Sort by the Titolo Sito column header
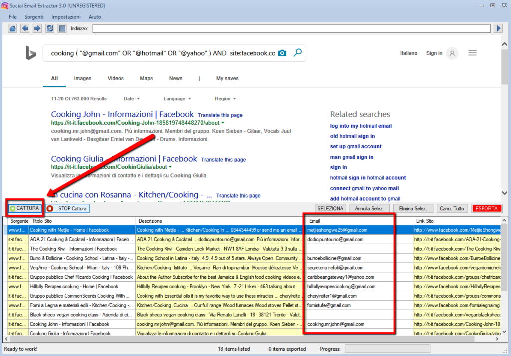This screenshot has width=511, height=356. 82,221
